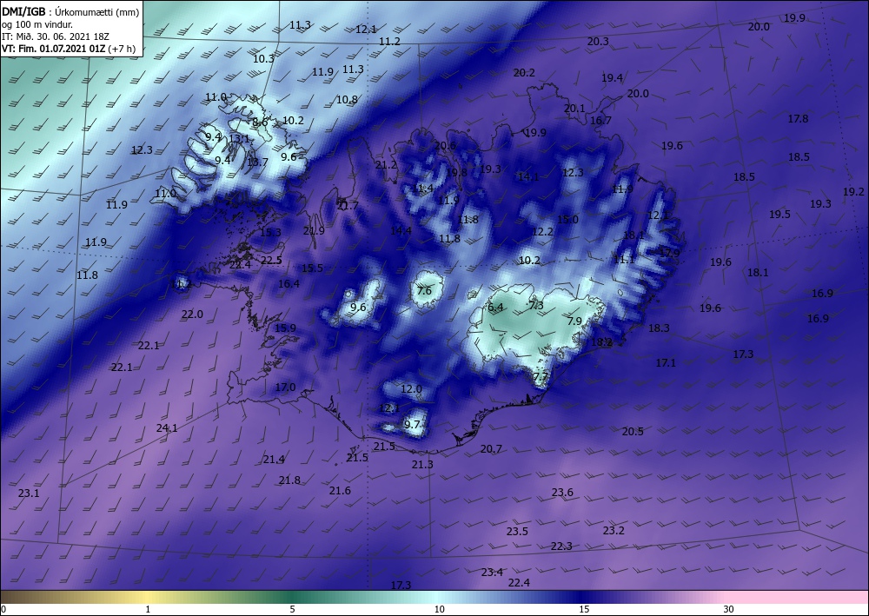Click the color scale tick labeled 5
This screenshot has height=616, width=869.
(x=292, y=609)
